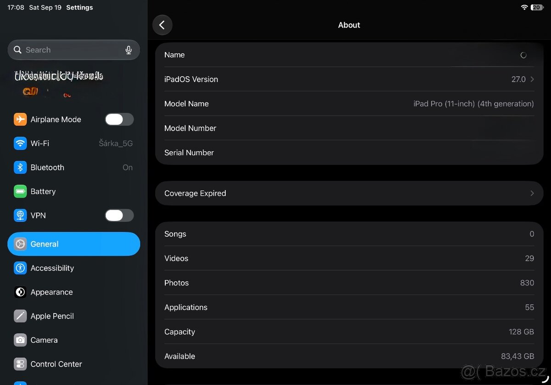Tap the Accessibility icon

click(x=20, y=268)
